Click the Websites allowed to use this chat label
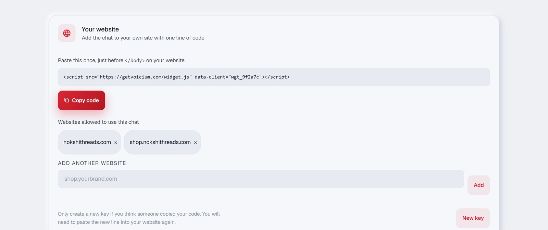 click(98, 122)
